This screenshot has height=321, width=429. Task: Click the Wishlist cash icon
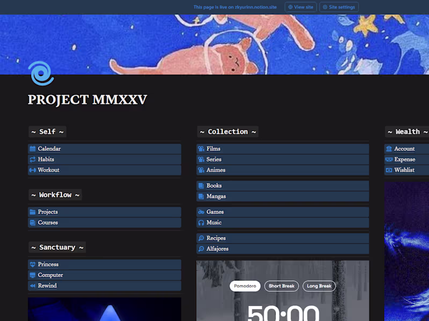(389, 170)
